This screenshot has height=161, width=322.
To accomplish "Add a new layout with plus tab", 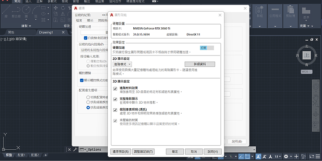I will (x=46, y=155).
